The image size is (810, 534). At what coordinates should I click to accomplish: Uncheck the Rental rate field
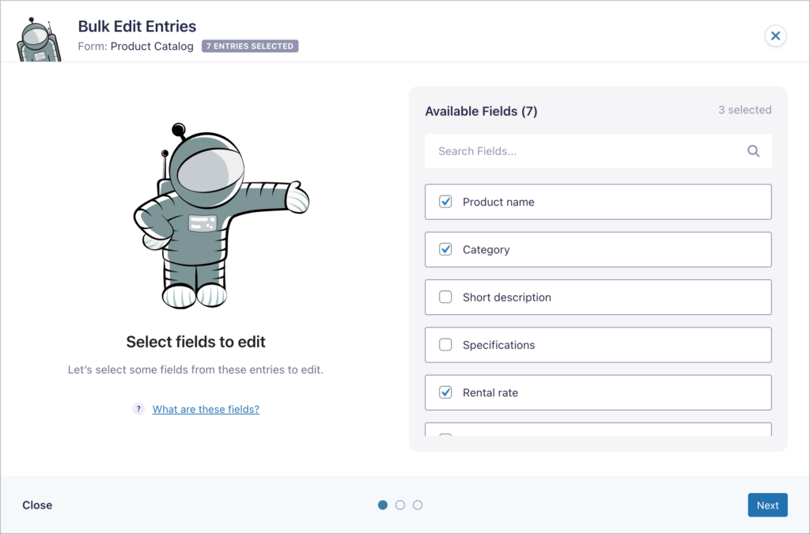point(445,392)
